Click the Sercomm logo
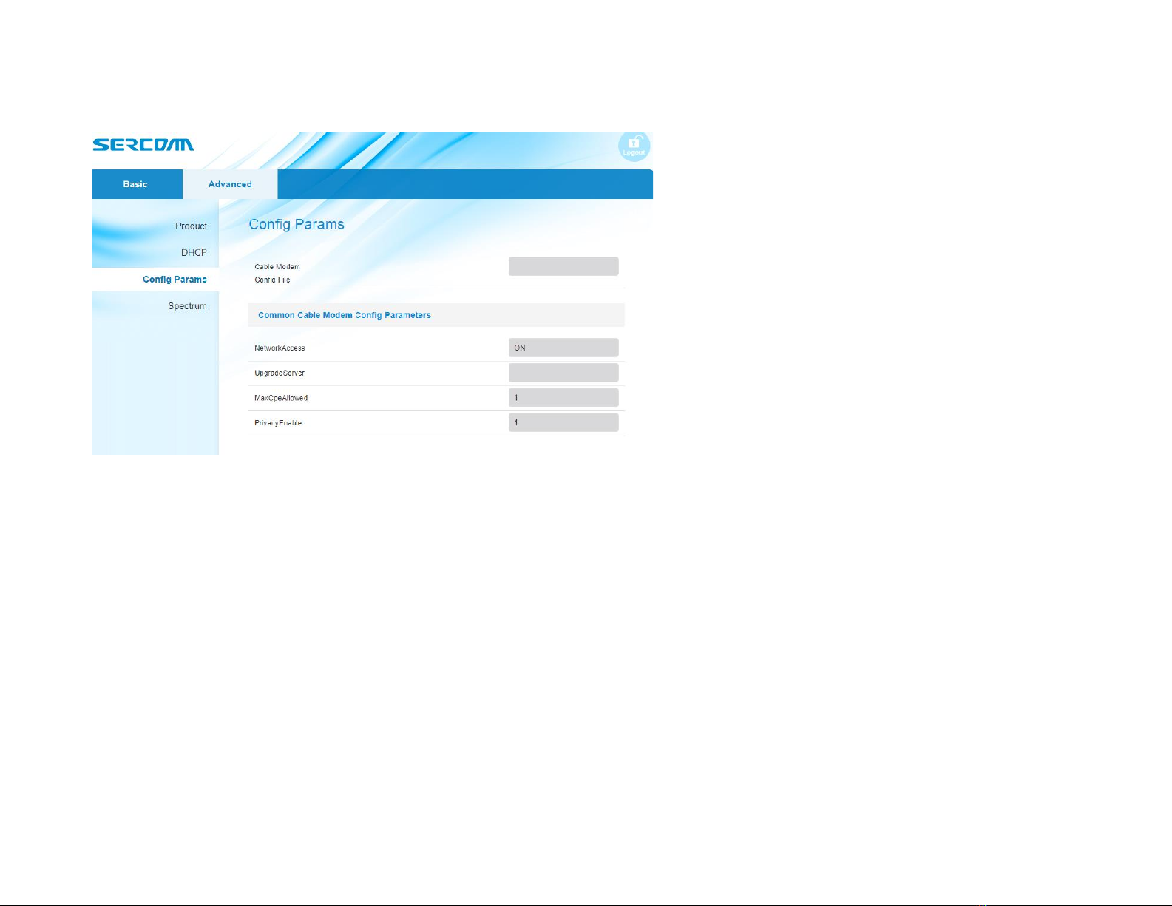 coord(143,145)
